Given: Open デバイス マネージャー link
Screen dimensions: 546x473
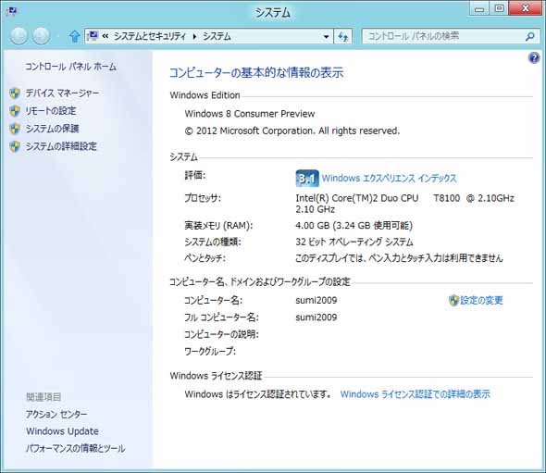Looking at the screenshot, I should click(62, 93).
